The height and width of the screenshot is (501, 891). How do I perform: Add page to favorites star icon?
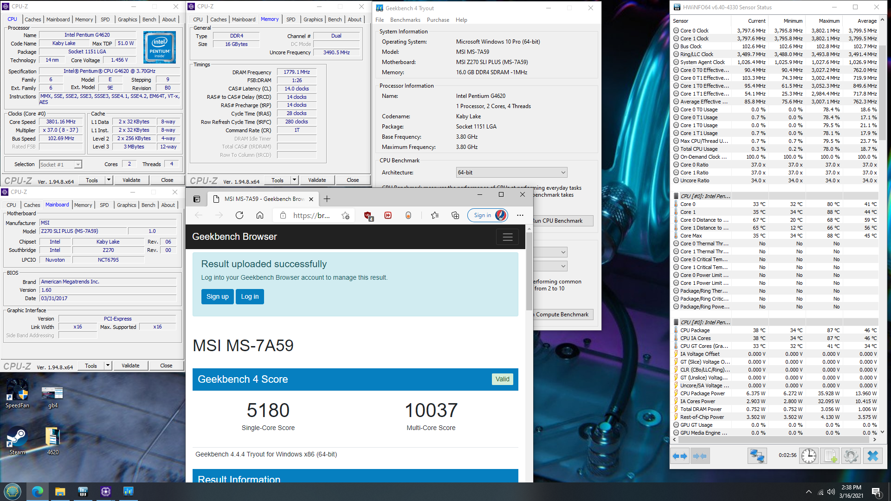pos(345,215)
